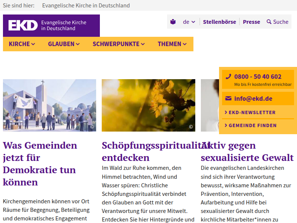Click the text 'Mo bis Fr kostenfrei erreichbar'
Image resolution: width=297 pixels, height=223 pixels.
[263, 84]
